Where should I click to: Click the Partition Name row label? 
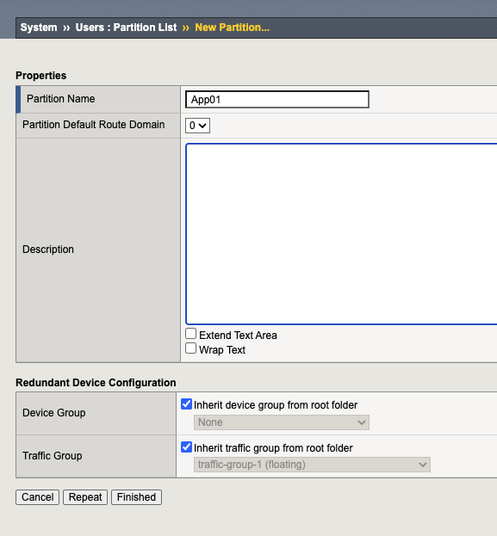[61, 99]
